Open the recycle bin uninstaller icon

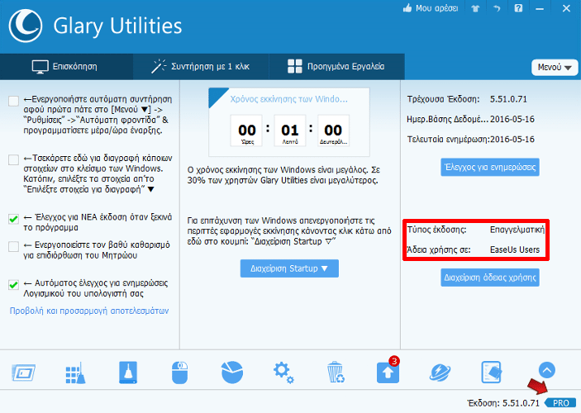[x=336, y=373]
